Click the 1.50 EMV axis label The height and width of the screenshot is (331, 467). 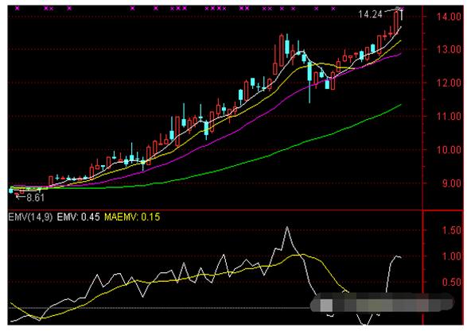pos(451,230)
